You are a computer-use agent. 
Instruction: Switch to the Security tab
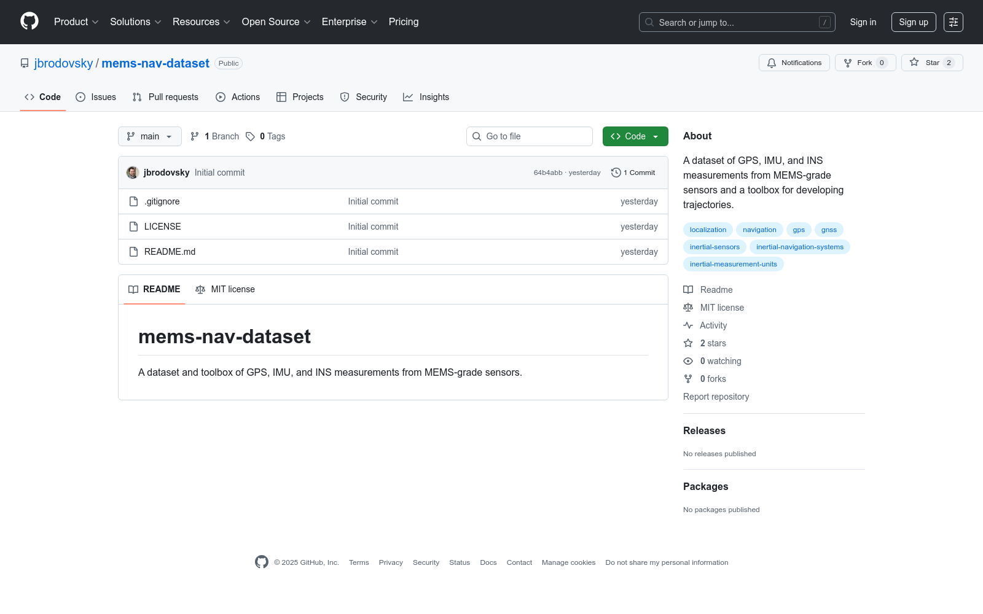click(364, 97)
